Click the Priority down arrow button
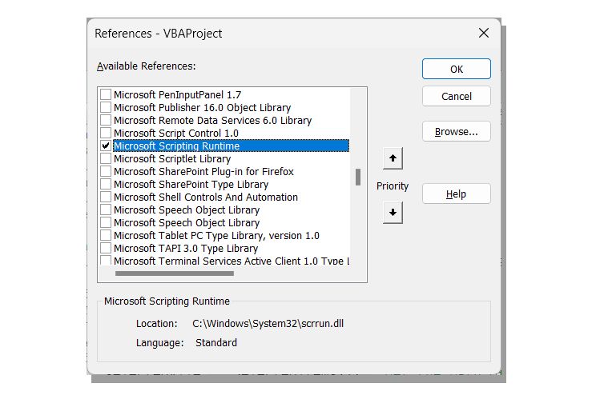Image resolution: width=604 pixels, height=399 pixels. 393,212
